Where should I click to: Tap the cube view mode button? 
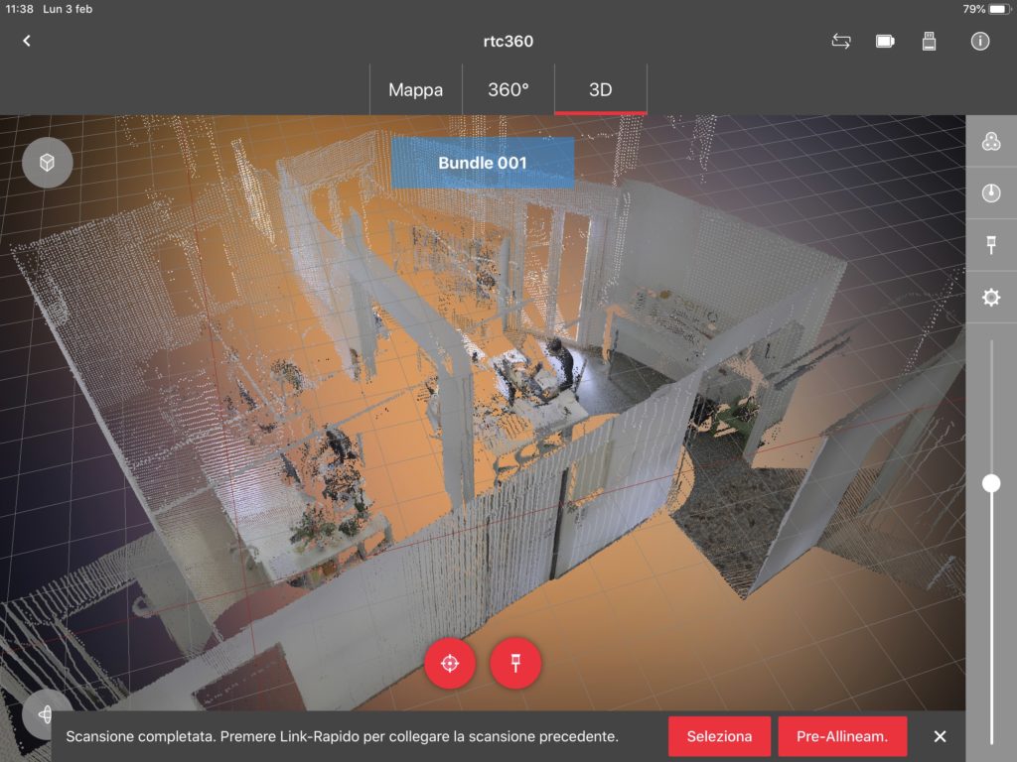tap(48, 163)
